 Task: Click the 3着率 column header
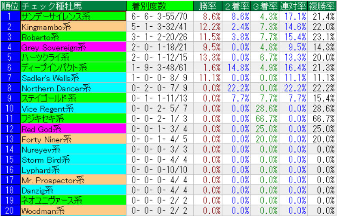(x=265, y=6)
